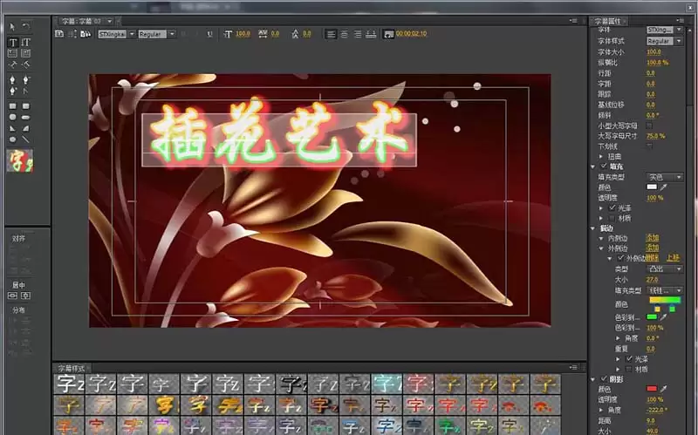The height and width of the screenshot is (435, 698).
Task: Pick the Rectangle shape tool
Action: click(x=12, y=106)
